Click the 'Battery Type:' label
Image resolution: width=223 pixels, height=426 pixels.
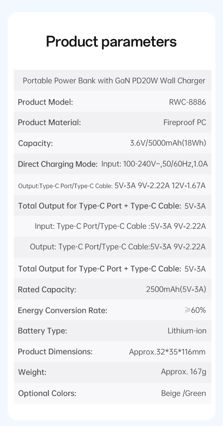43,331
